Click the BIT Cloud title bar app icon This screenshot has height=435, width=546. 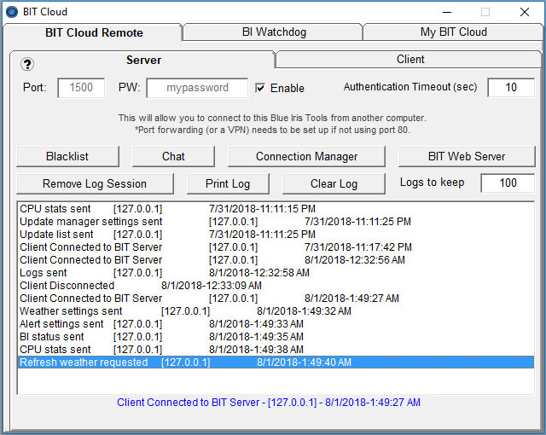pyautogui.click(x=12, y=12)
